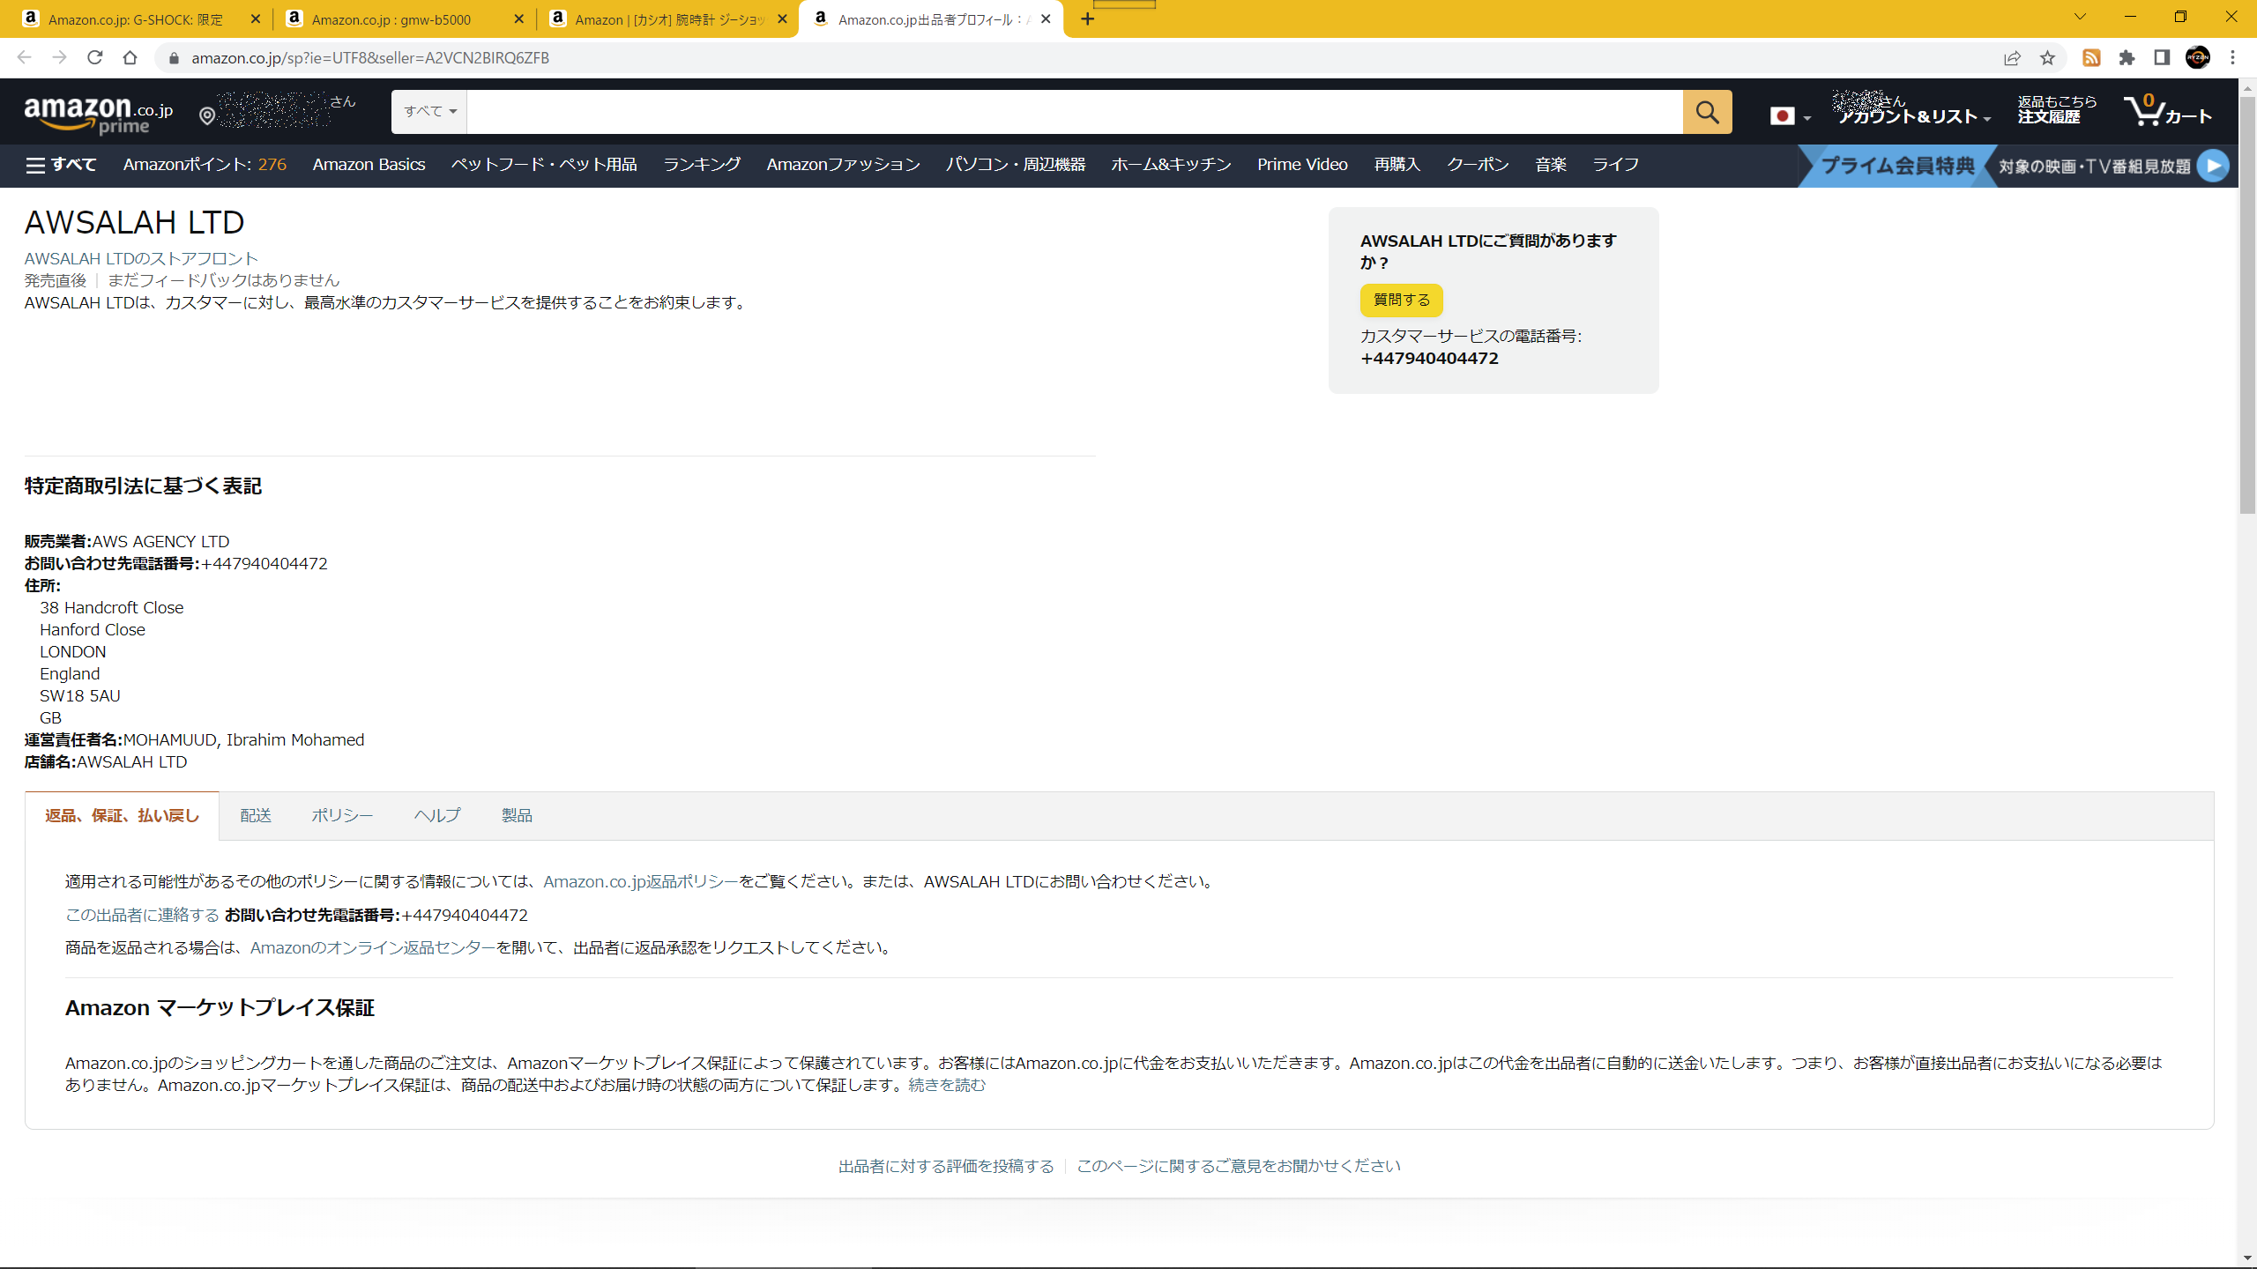Open クーポン nav item
This screenshot has height=1269, width=2257.
coord(1478,165)
